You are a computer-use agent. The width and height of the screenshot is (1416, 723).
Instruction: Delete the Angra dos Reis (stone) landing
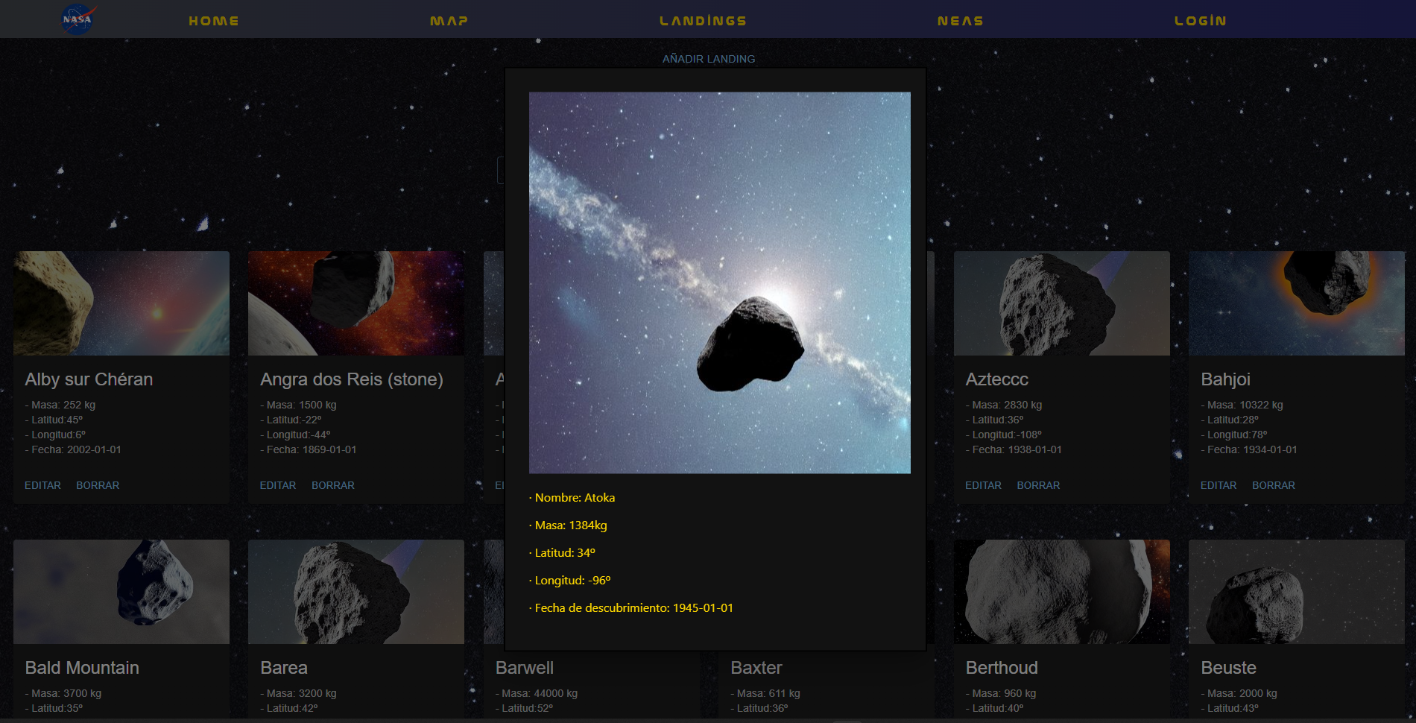tap(333, 485)
